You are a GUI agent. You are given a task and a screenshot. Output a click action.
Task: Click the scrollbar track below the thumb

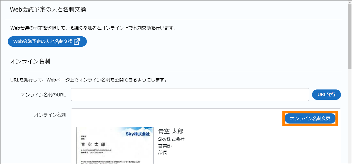click(350, 116)
